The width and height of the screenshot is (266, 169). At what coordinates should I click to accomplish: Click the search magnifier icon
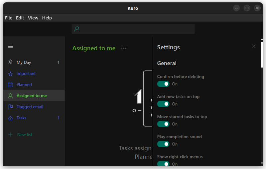pos(76,29)
